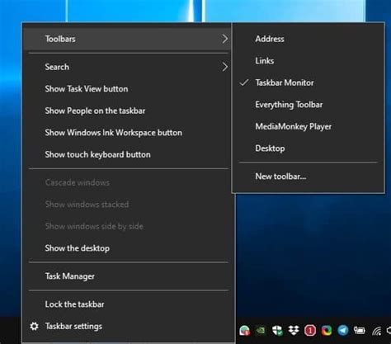The width and height of the screenshot is (391, 344).
Task: Open the Wi-Fi network tray icon
Action: (x=377, y=331)
